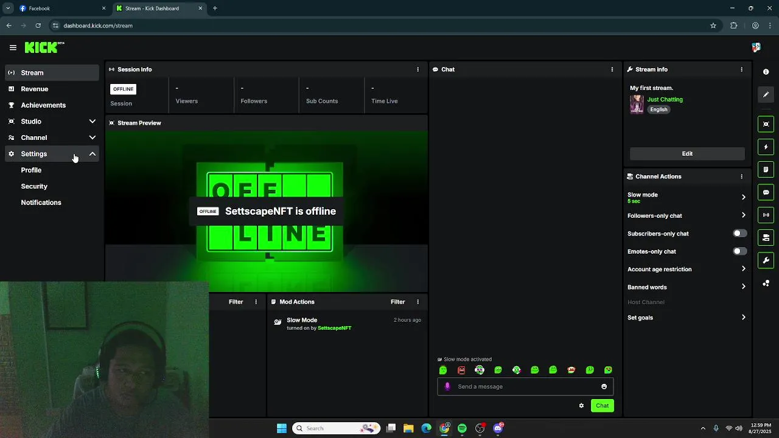Open three-dot menu beside left Filter
This screenshot has height=438, width=779.
(256, 302)
